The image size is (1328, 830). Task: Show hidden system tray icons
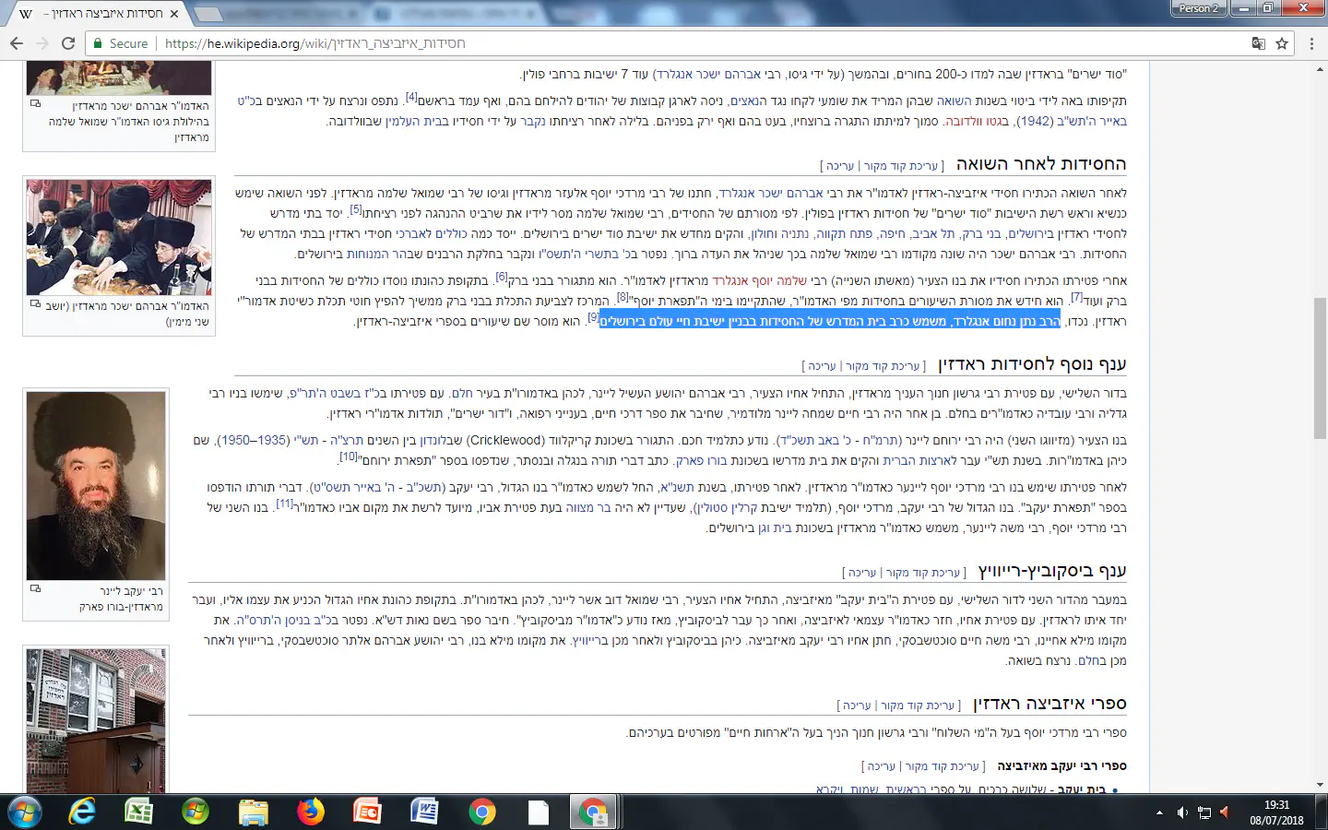[x=1159, y=812]
